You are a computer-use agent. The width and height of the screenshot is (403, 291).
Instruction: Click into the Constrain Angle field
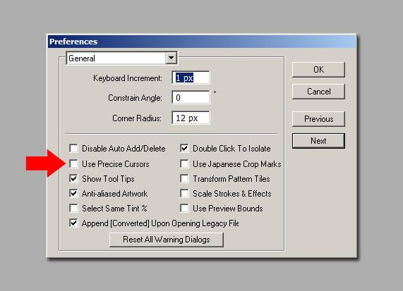191,97
